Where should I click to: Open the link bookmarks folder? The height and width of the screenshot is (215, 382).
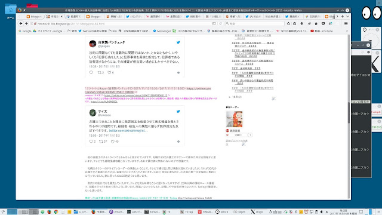(113, 31)
